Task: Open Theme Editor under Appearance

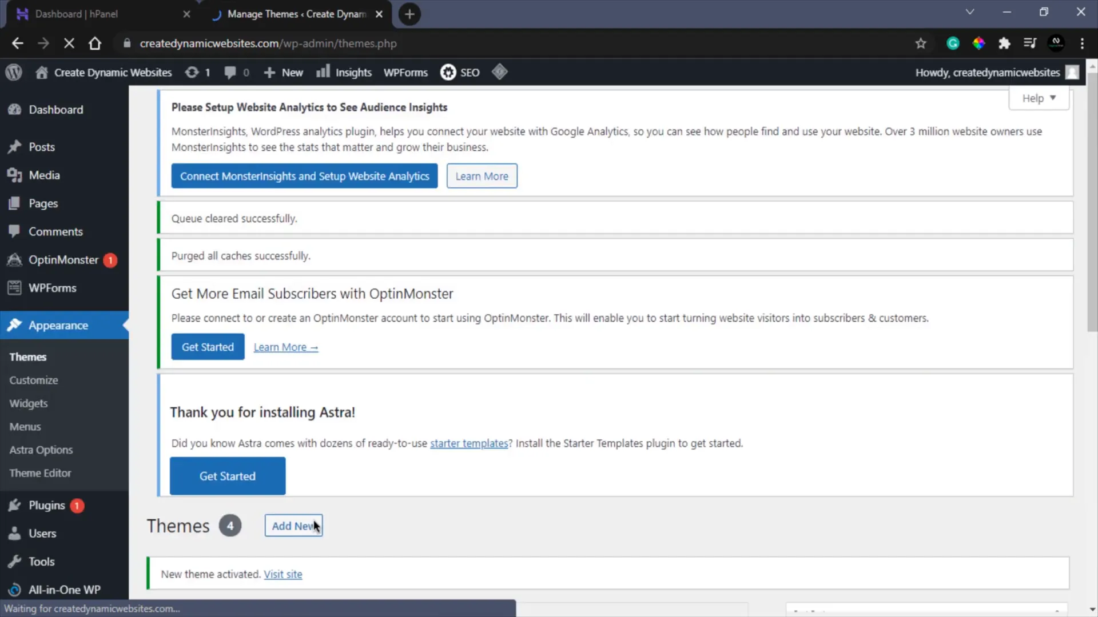Action: 40,473
